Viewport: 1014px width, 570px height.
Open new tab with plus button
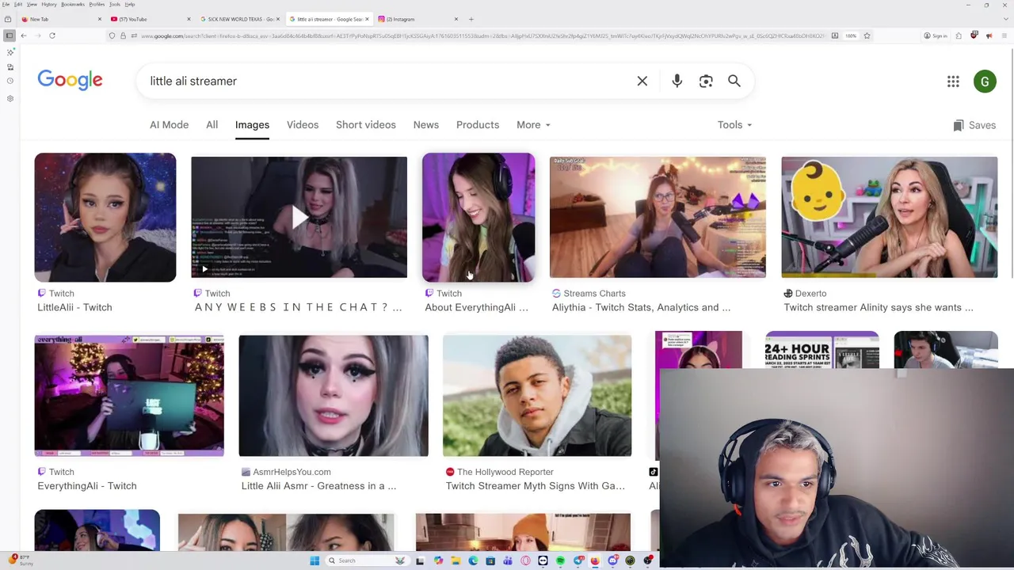point(471,19)
